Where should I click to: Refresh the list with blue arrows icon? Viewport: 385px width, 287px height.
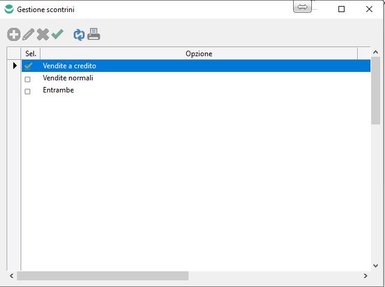coord(79,35)
